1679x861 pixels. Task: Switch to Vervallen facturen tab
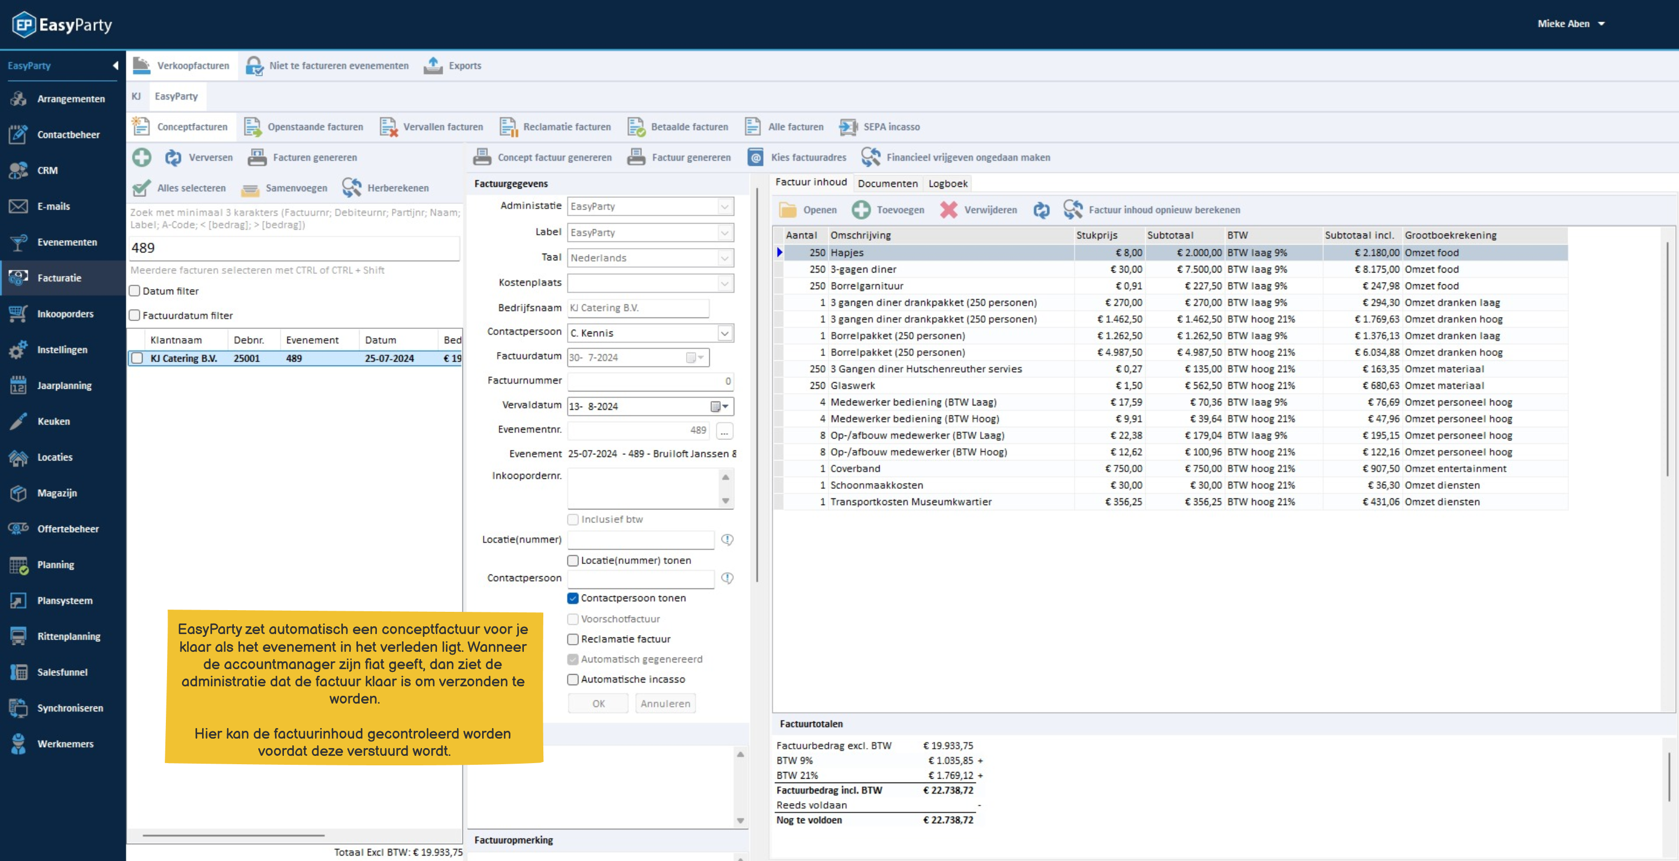point(431,126)
